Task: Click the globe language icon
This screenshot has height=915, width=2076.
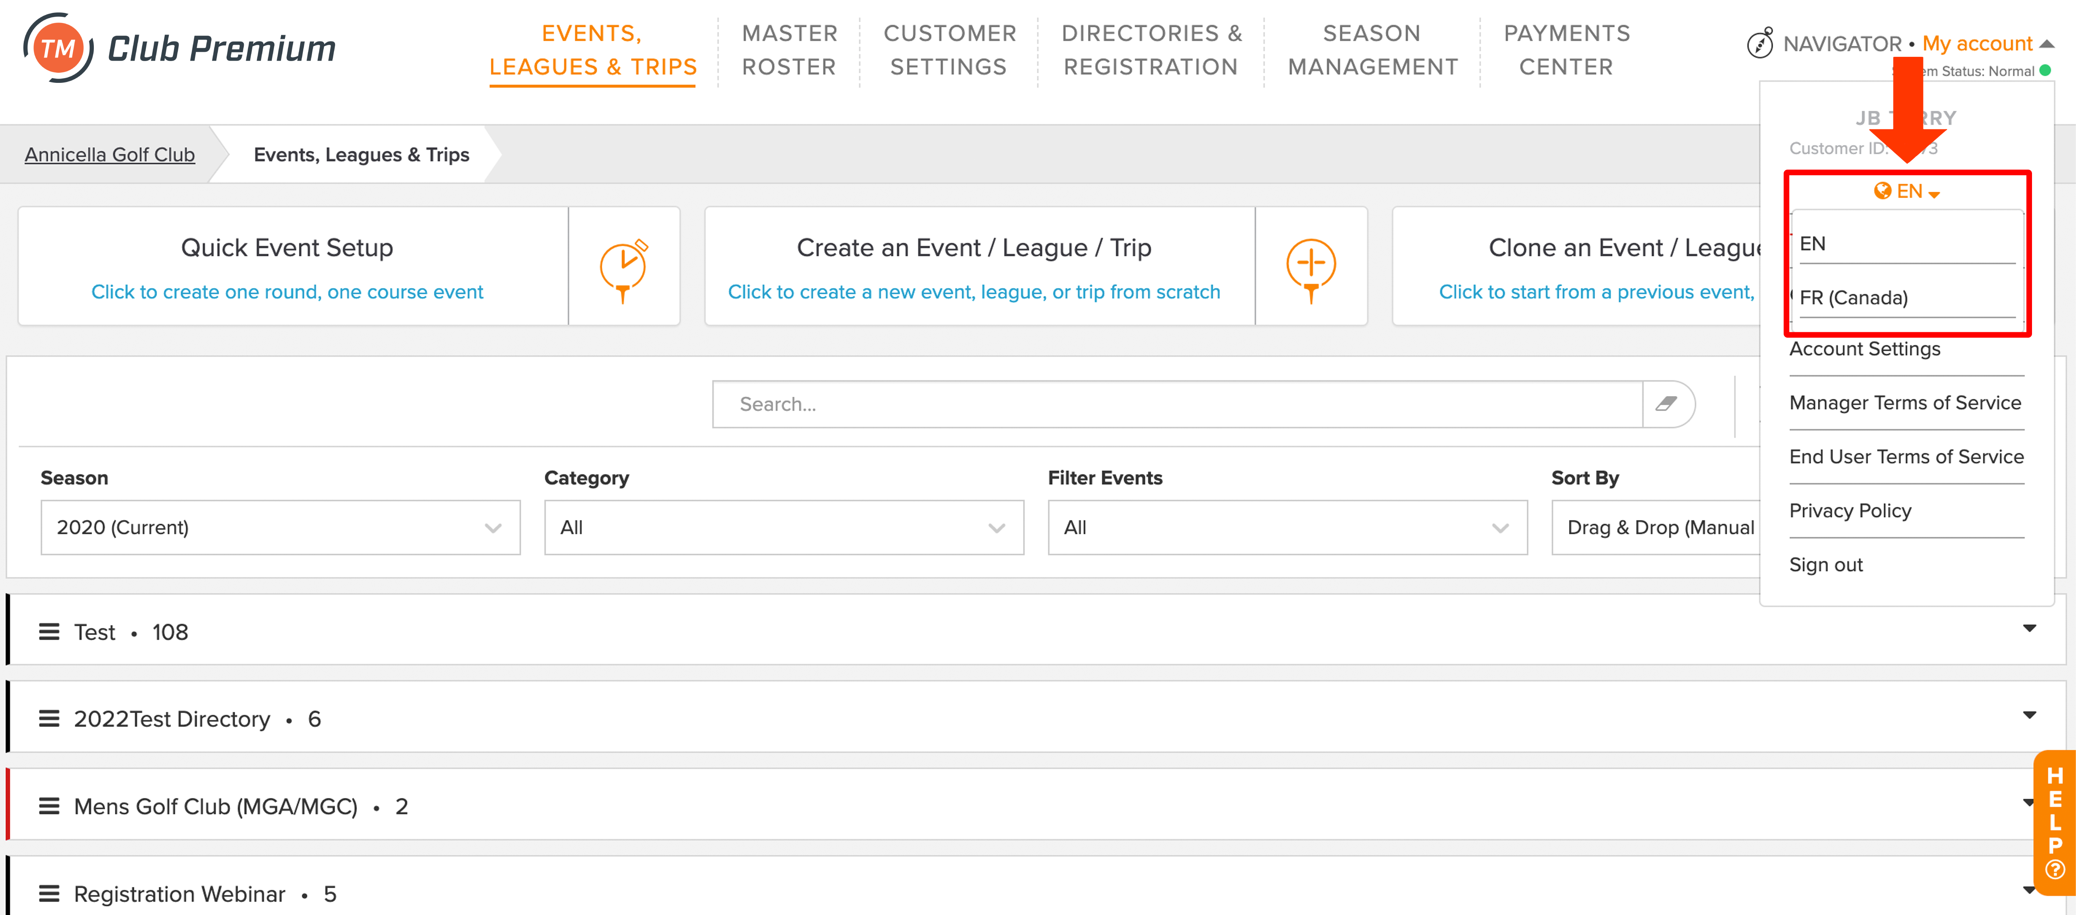Action: pos(1883,190)
